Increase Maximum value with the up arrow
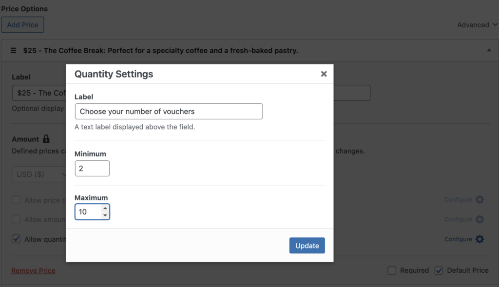The image size is (499, 287). tap(105, 209)
